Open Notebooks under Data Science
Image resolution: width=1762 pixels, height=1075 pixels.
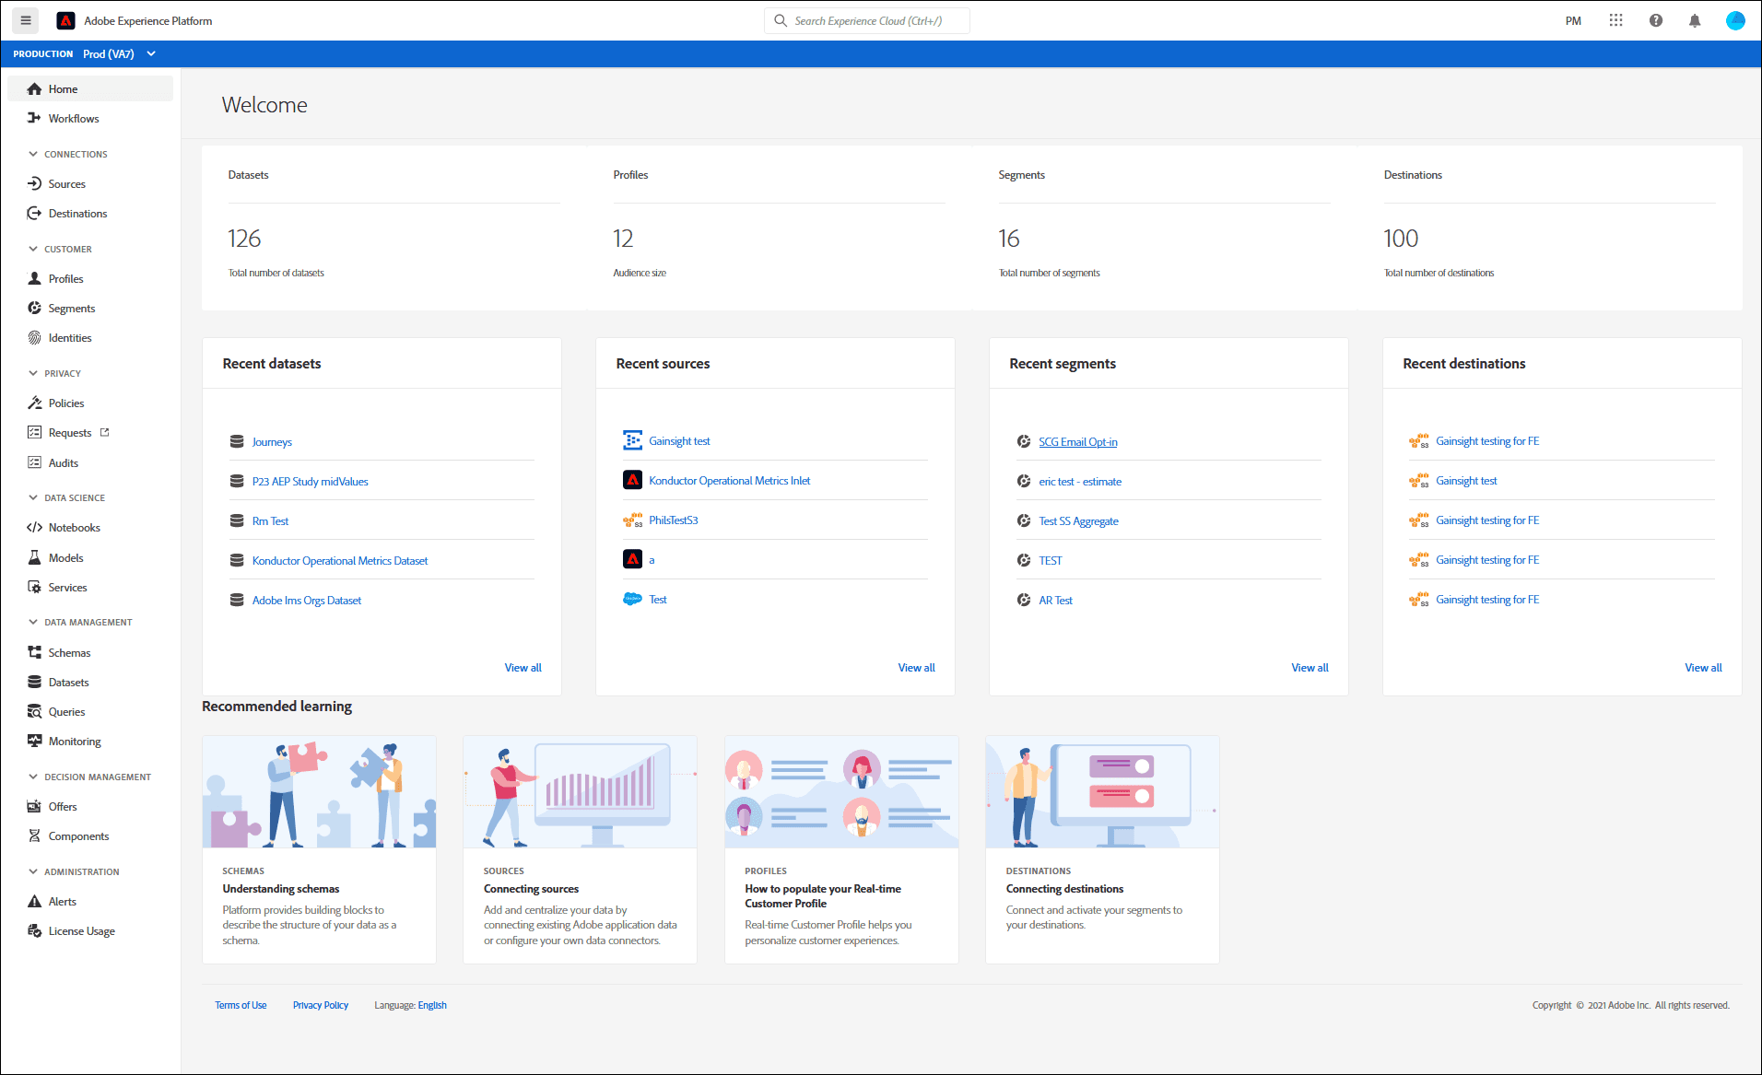click(x=74, y=527)
